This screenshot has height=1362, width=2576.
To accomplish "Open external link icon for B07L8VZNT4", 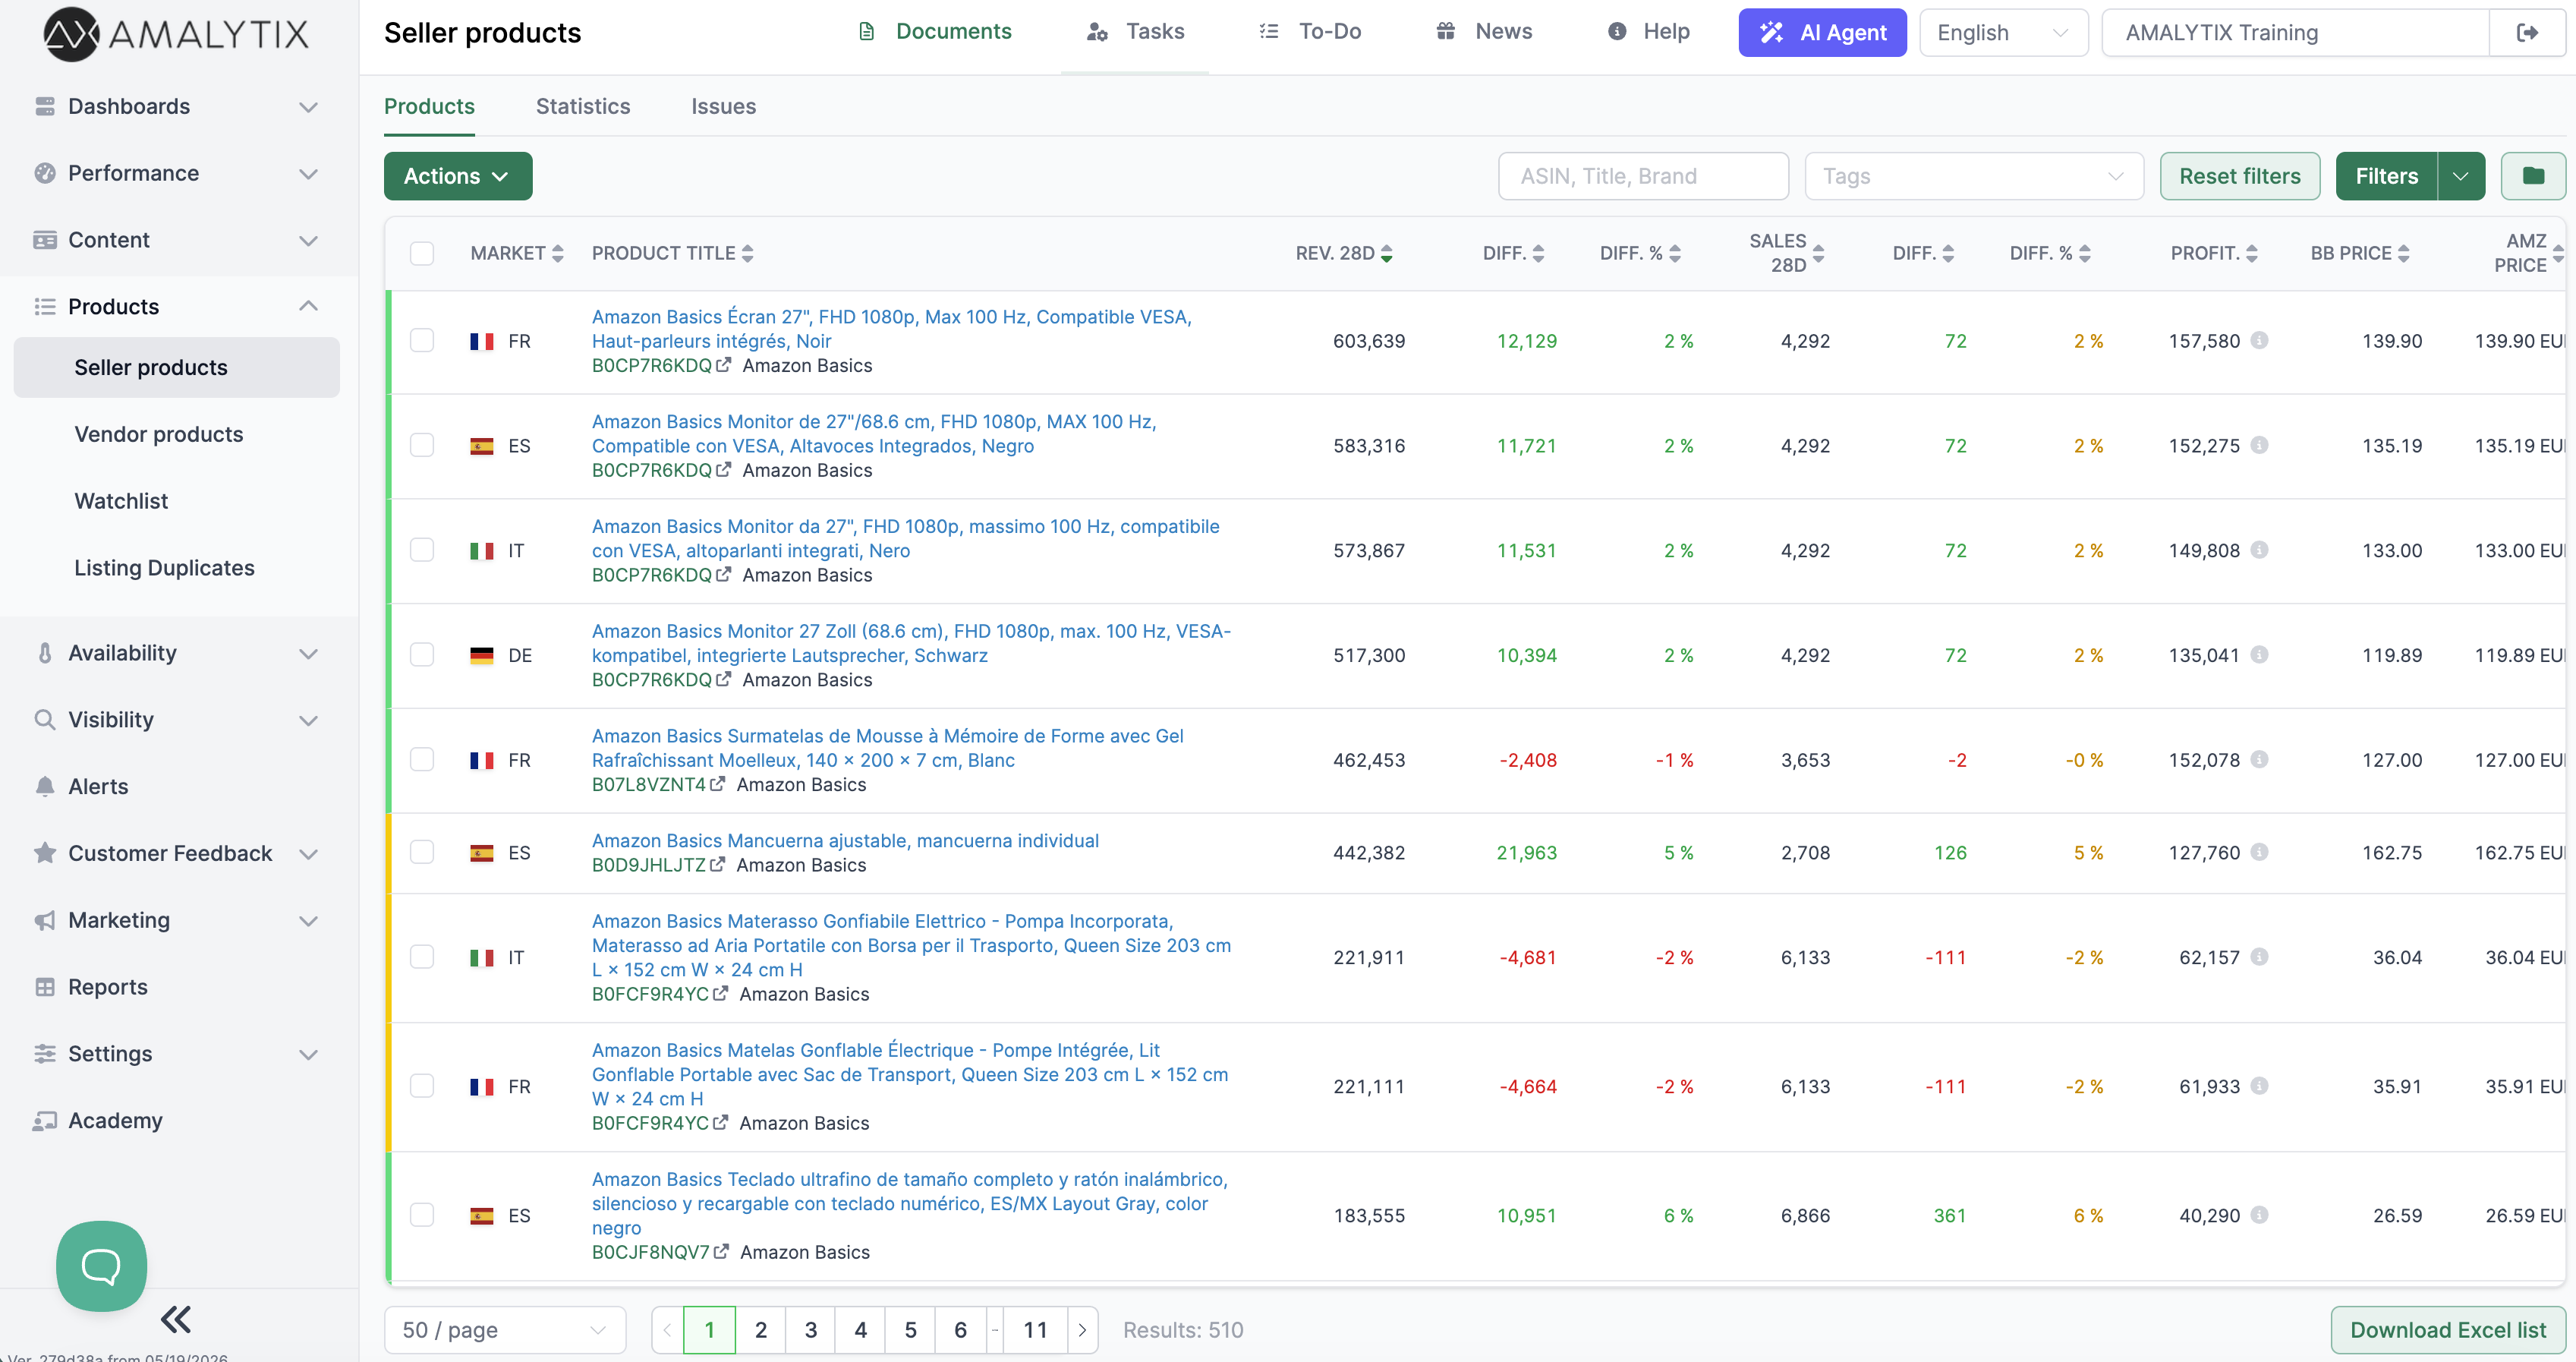I will (717, 784).
